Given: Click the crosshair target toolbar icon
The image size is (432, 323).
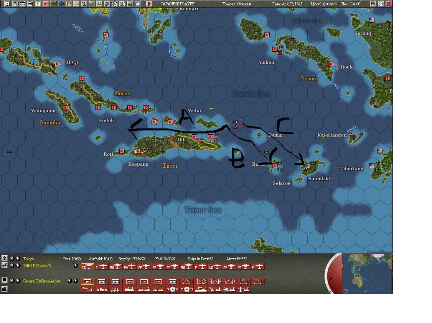Looking at the screenshot, I should click(115, 4).
